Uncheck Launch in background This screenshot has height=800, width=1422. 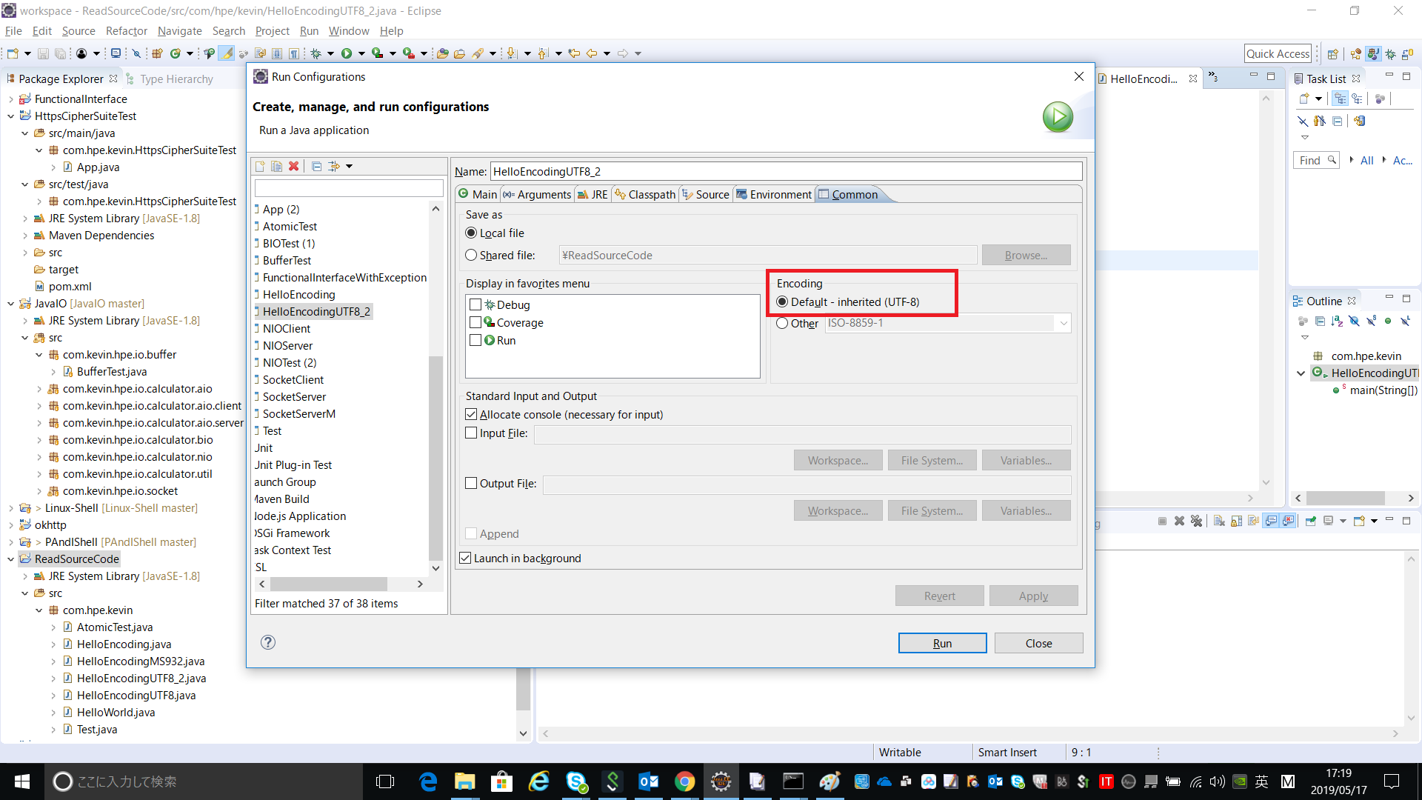click(465, 558)
